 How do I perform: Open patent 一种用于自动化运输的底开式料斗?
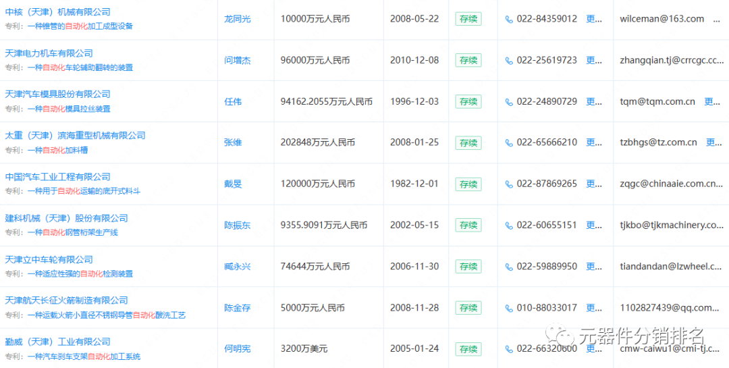click(84, 191)
